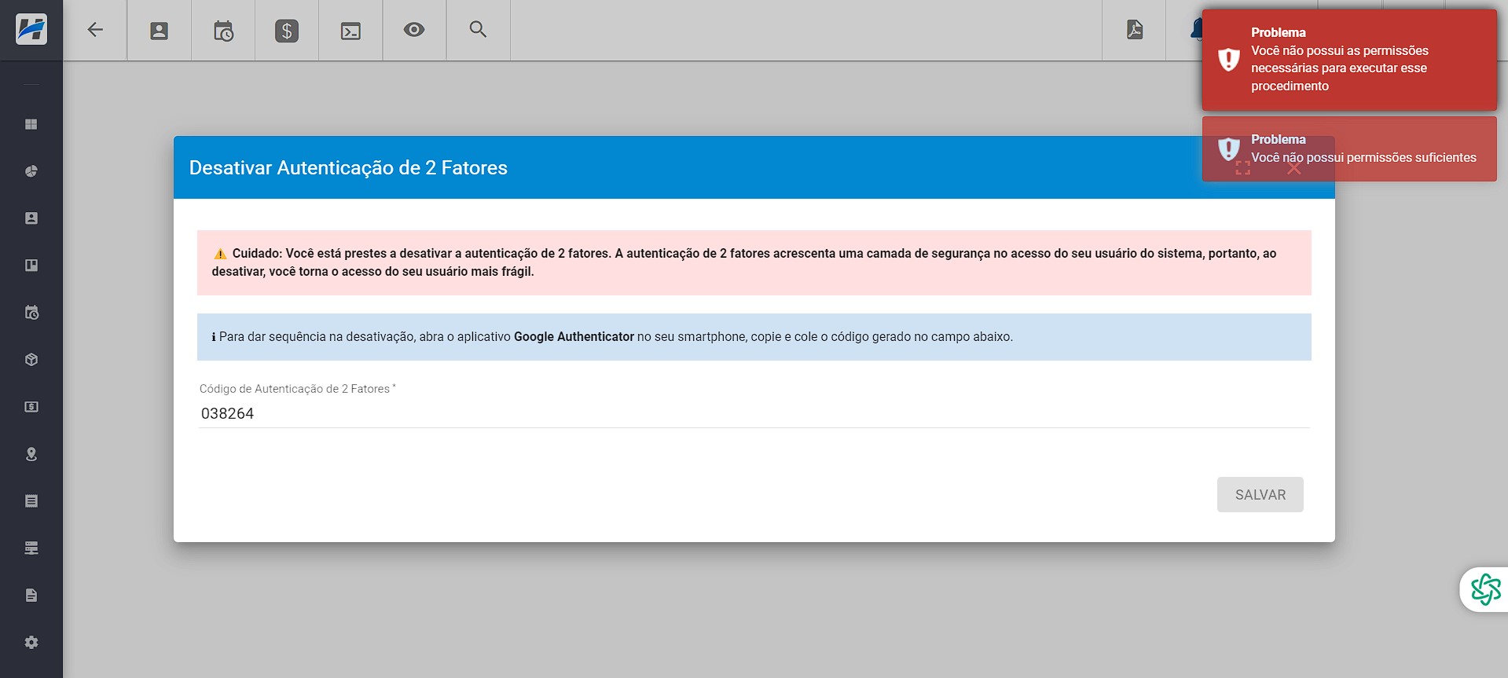The height and width of the screenshot is (678, 1508).
Task: Open the PDF document icon in toolbar
Action: click(1135, 30)
